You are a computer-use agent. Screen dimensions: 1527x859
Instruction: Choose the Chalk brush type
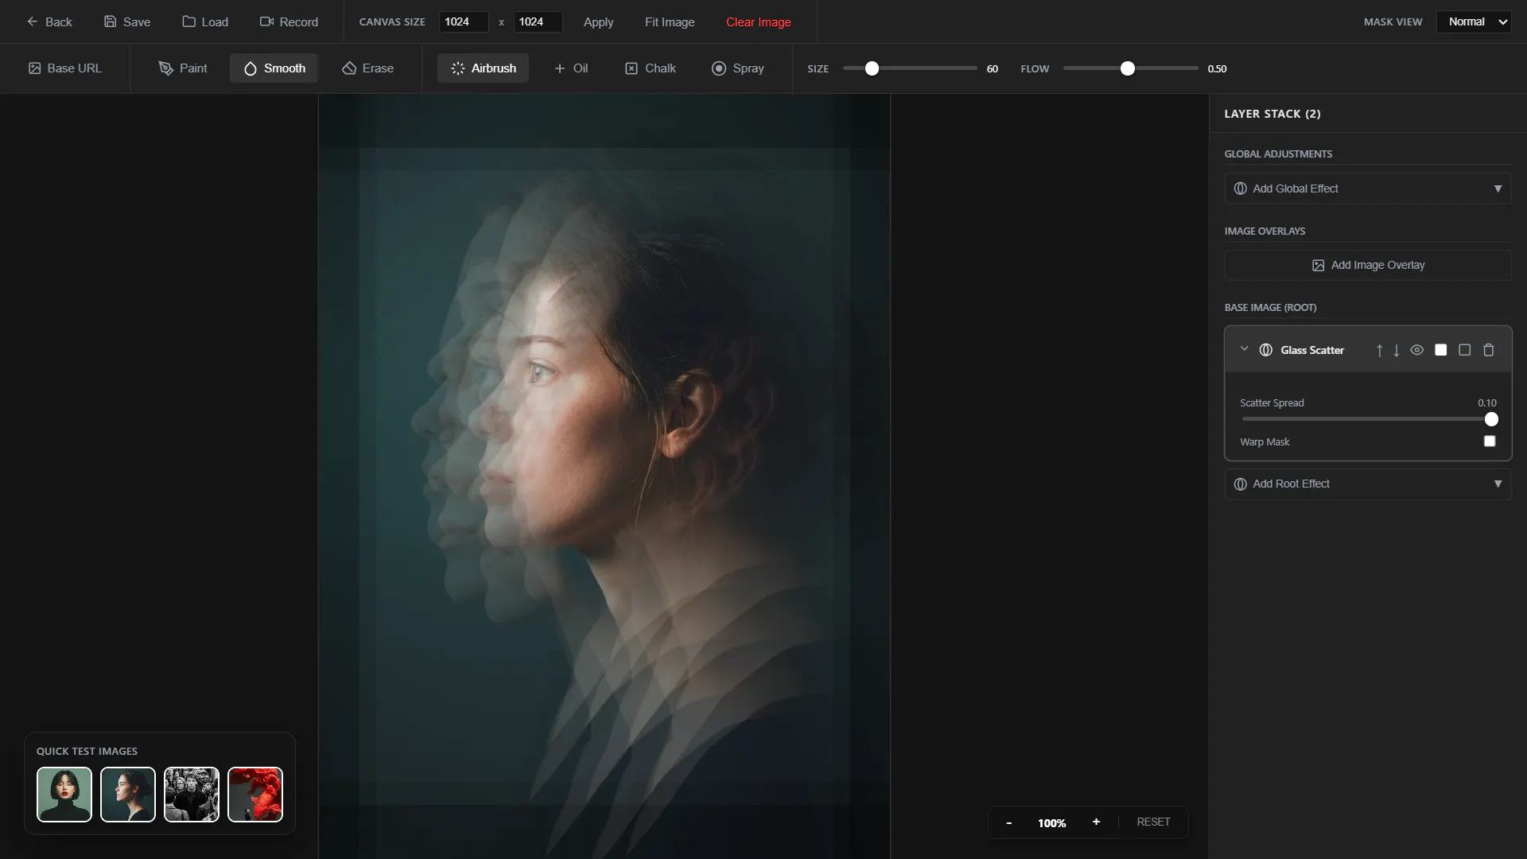point(651,68)
